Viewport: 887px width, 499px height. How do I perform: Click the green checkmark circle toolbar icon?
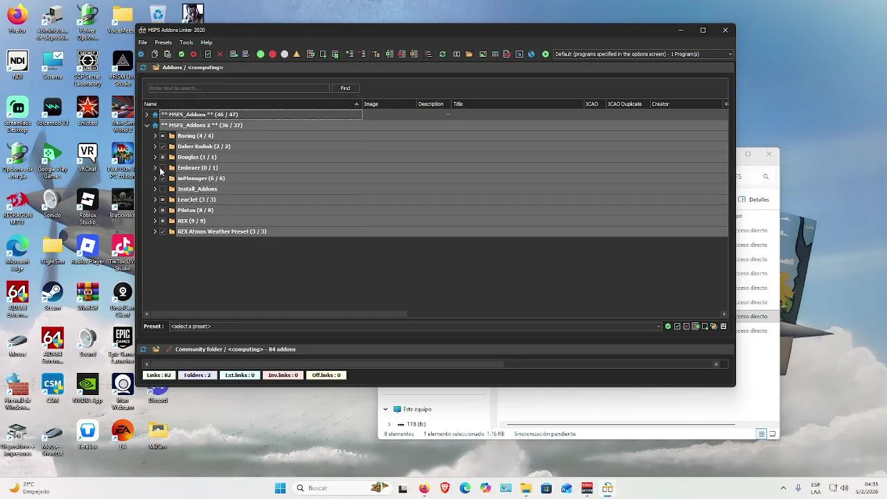[181, 54]
